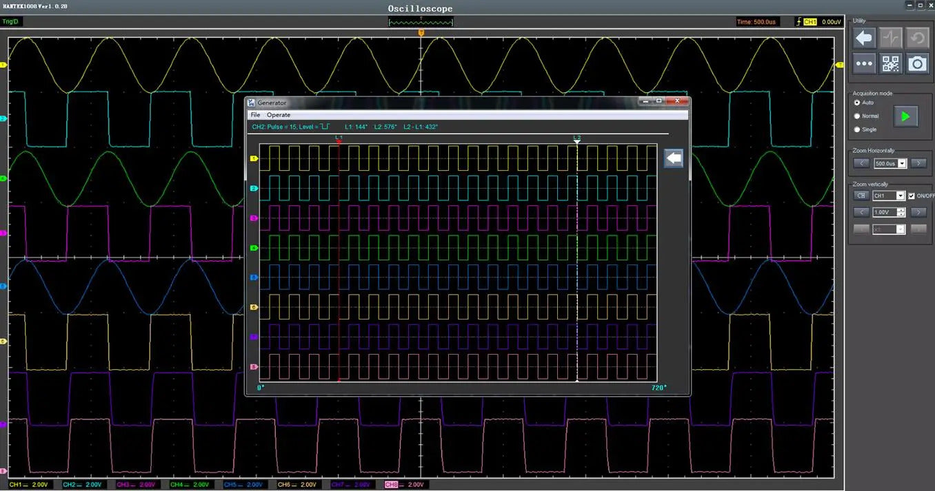The height and width of the screenshot is (491, 935).
Task: Click the back arrow in Generator window
Action: click(674, 158)
